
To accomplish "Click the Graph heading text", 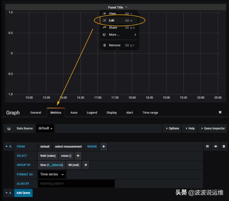I will click(13, 113).
